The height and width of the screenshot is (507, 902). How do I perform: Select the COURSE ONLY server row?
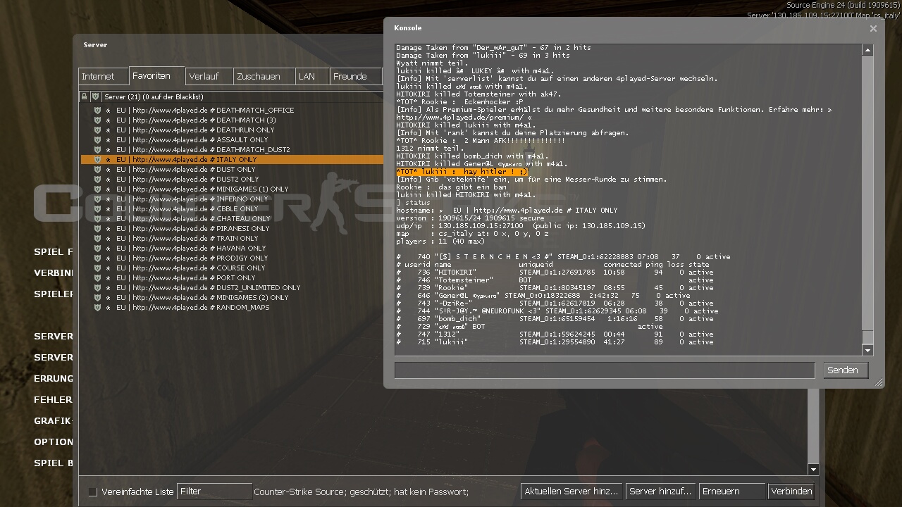[x=232, y=268]
